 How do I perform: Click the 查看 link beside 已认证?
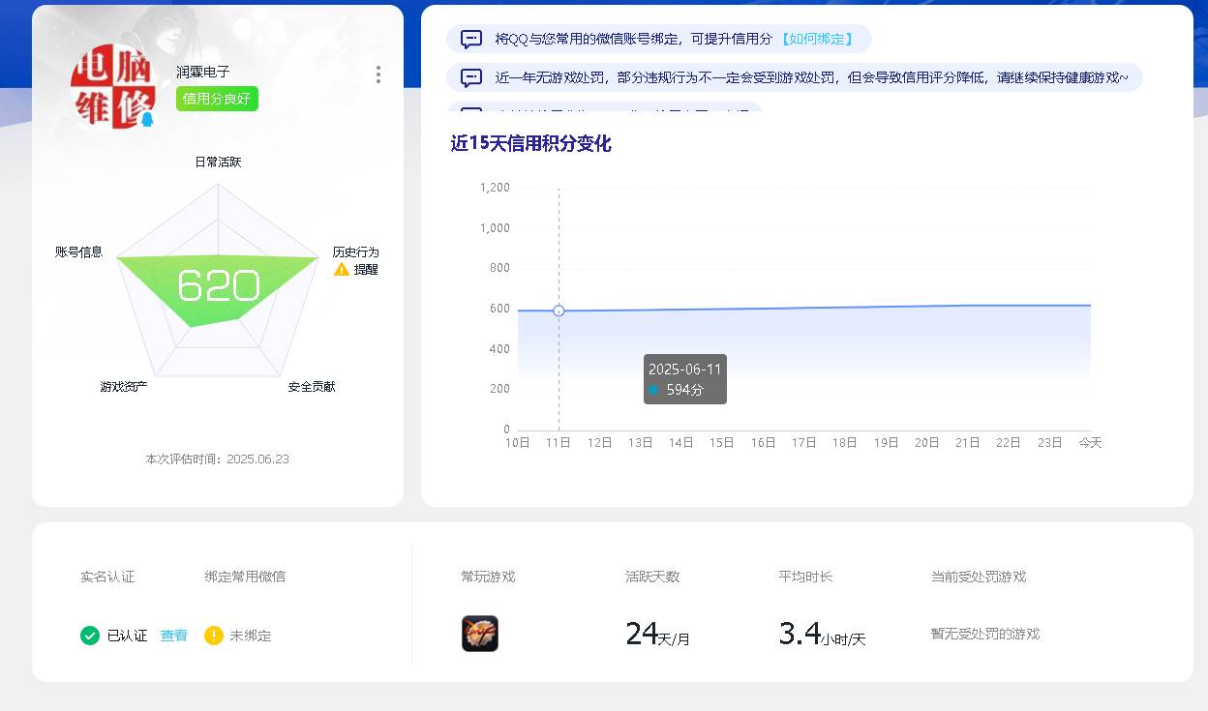tap(173, 636)
